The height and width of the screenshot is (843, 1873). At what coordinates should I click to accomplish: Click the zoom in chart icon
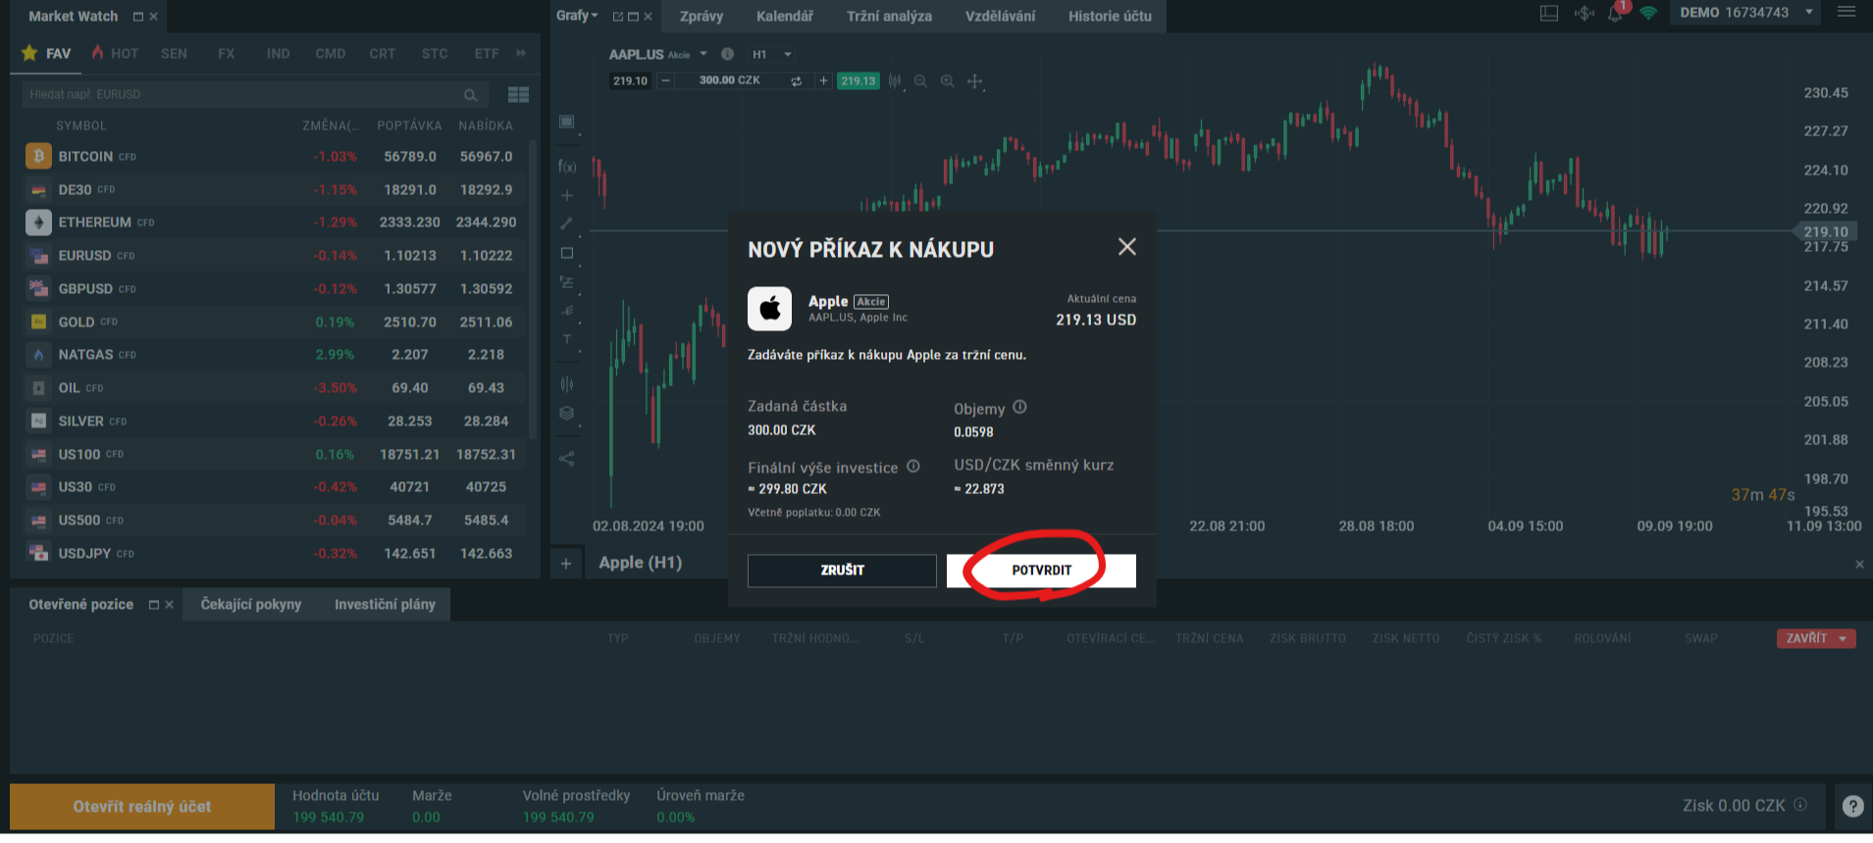947,81
